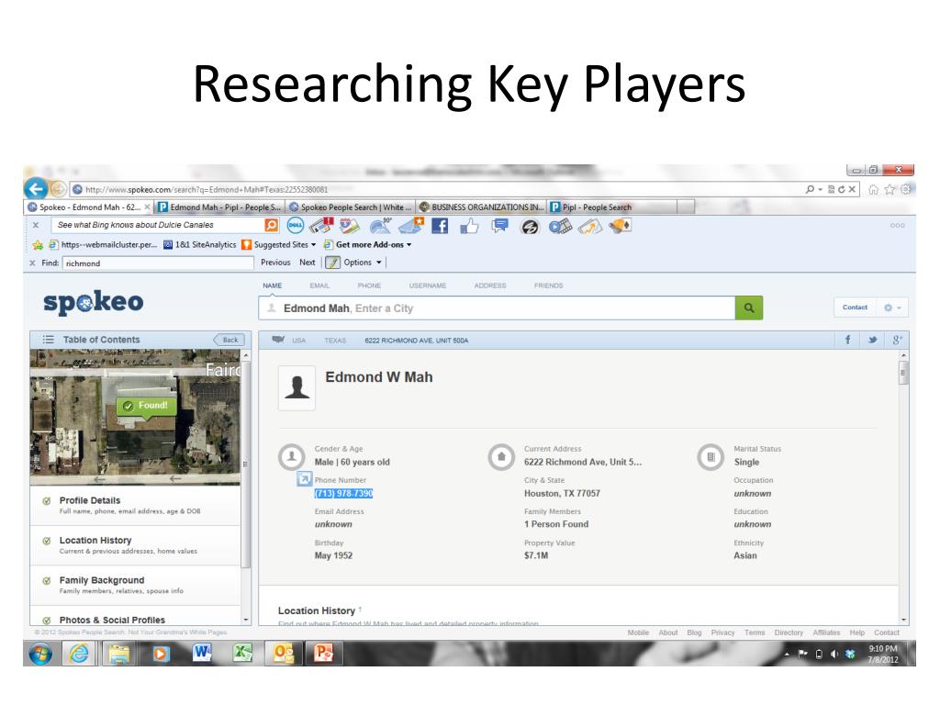
Task: Click the chat bubbles toolbar icon
Action: pos(499,226)
